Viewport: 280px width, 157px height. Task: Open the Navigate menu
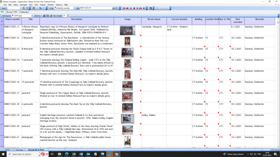pyautogui.click(x=24, y=5)
